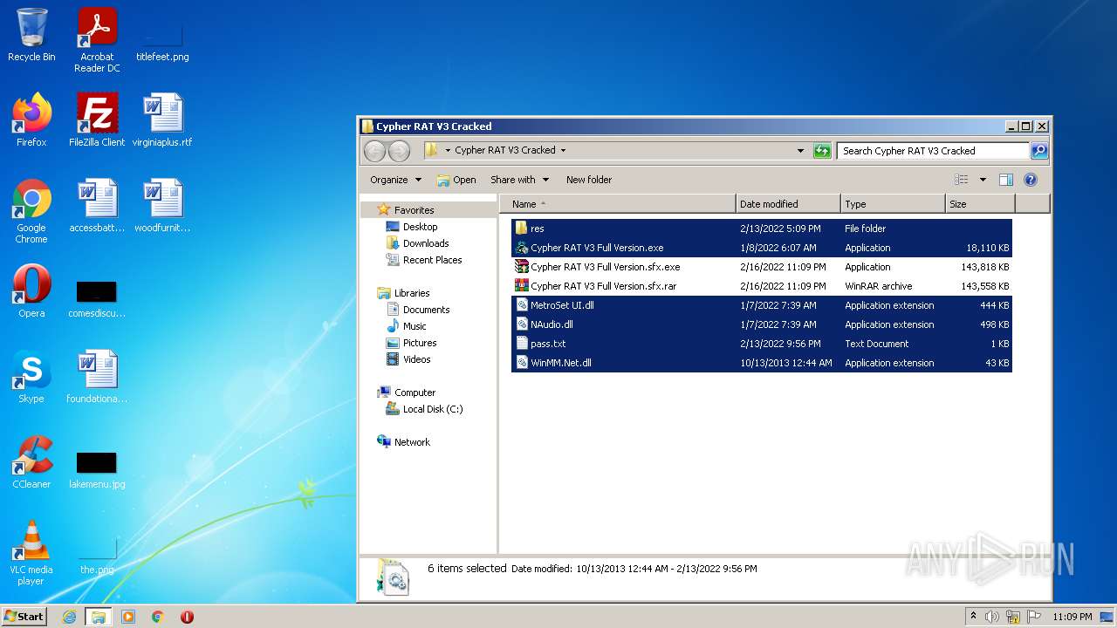
Task: Launch Opera browser desktop icon
Action: (x=31, y=291)
